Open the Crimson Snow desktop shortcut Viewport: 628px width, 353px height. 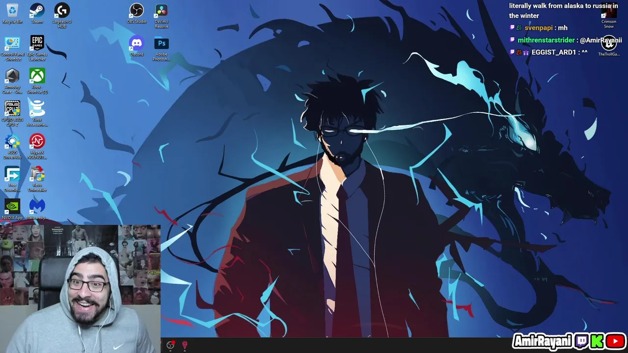click(x=609, y=16)
